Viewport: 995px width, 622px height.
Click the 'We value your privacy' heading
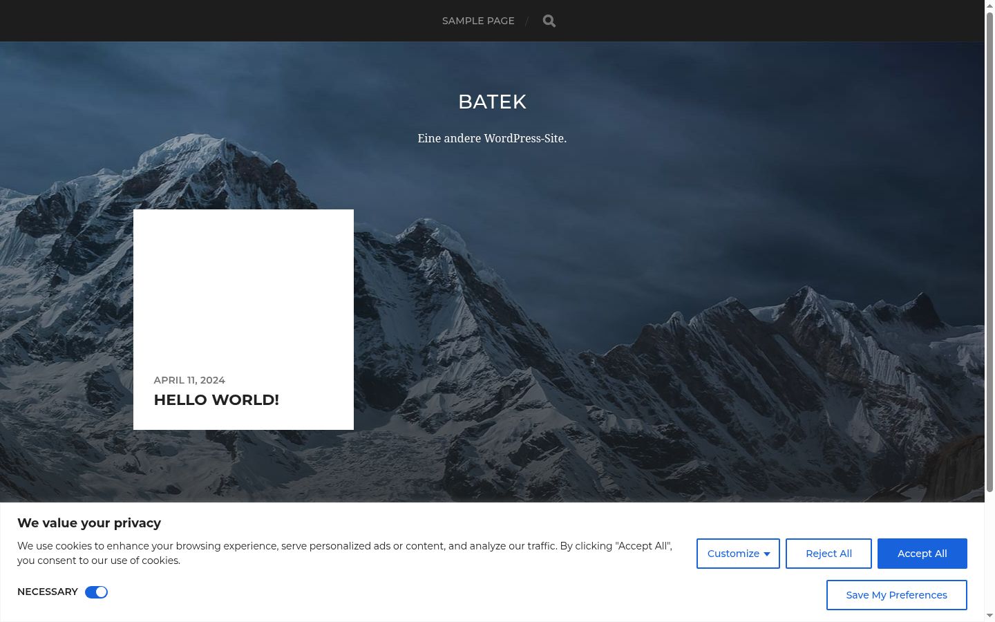(89, 523)
